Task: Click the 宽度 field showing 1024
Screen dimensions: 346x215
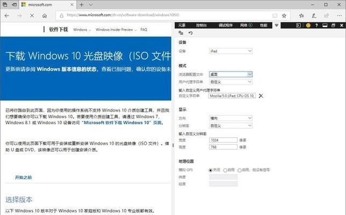Action: click(223, 140)
